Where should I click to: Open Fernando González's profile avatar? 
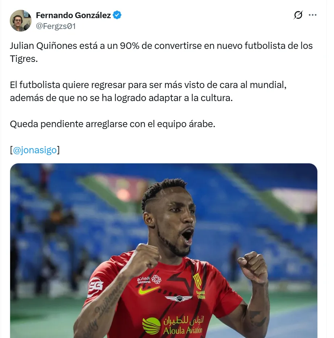[x=21, y=21]
